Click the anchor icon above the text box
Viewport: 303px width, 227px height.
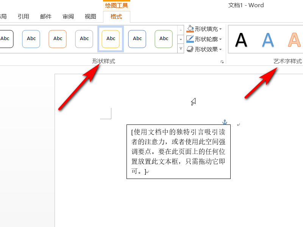click(225, 122)
